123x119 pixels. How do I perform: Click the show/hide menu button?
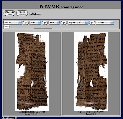coord(9,13)
